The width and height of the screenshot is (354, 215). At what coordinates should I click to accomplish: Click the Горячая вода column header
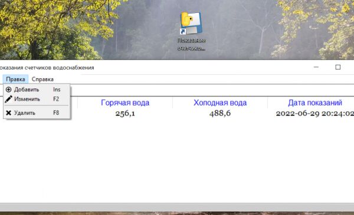tap(125, 102)
